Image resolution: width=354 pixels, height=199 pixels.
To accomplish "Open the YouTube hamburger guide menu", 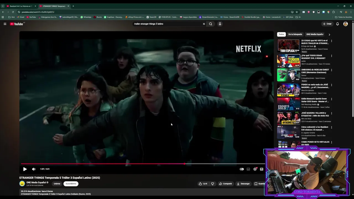I will [x=5, y=24].
